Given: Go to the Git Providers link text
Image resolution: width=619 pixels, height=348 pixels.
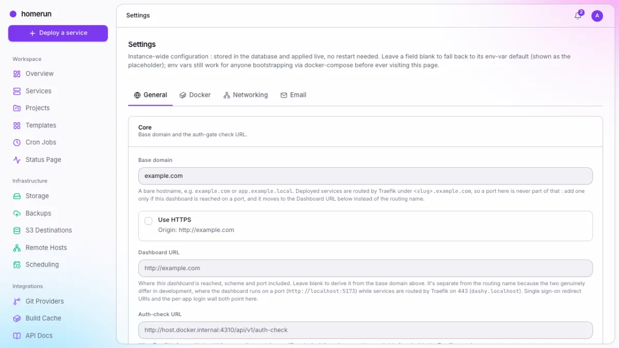Looking at the screenshot, I should coord(45,301).
